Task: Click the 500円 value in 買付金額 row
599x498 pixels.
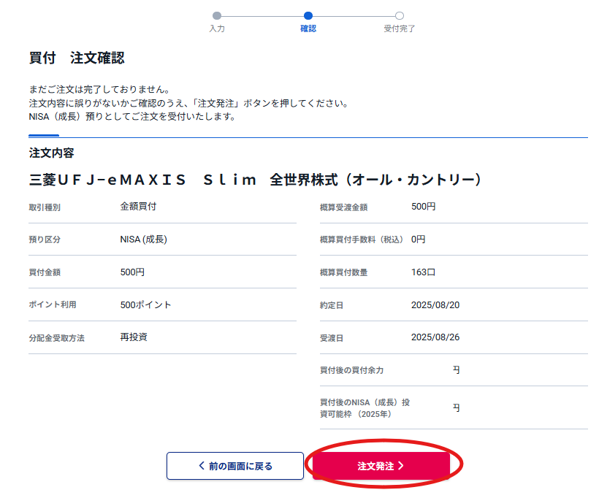Action: tap(132, 272)
